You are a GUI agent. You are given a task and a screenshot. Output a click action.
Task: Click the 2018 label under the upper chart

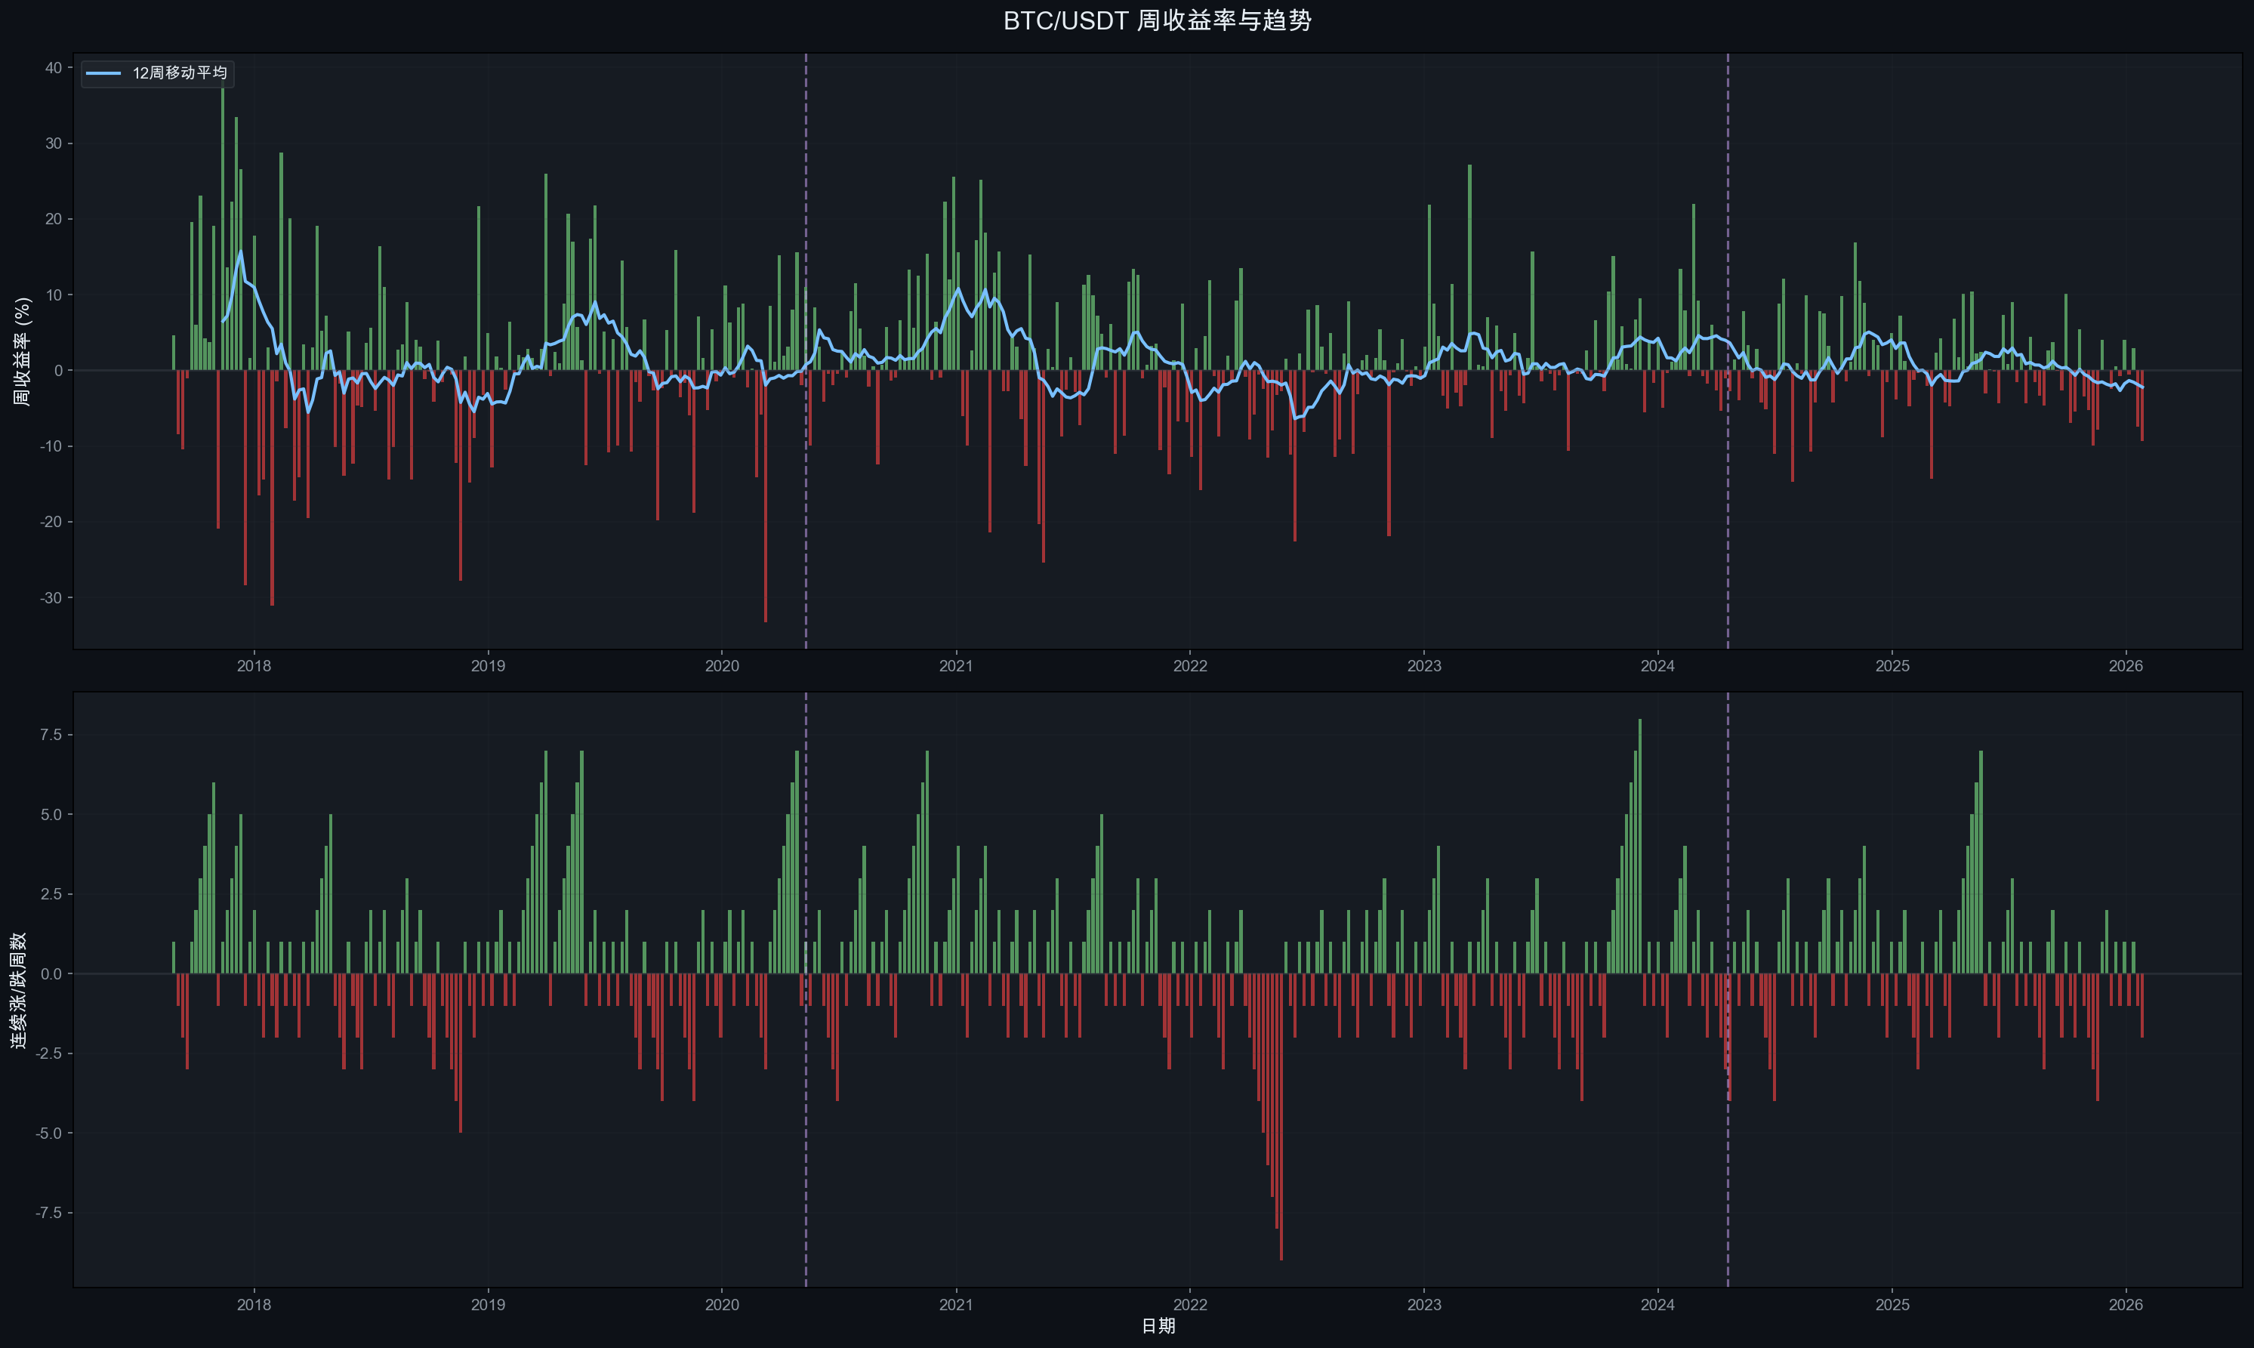click(x=254, y=666)
